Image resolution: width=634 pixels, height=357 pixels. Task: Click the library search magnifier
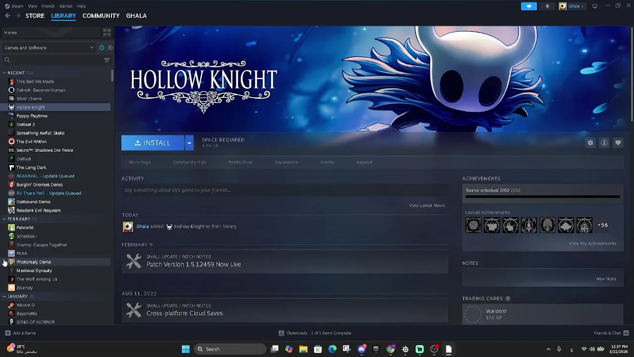7,60
